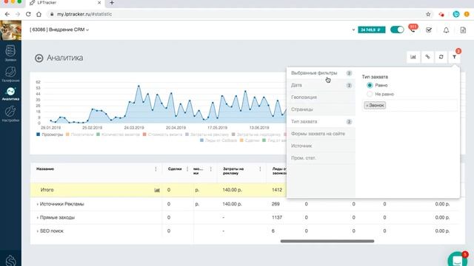Open a new browser tab
474x266 pixels.
(x=112, y=3)
